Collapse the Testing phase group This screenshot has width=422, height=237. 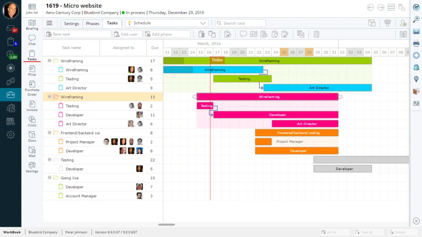tap(50, 160)
